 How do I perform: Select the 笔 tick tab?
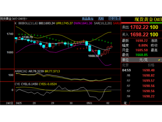125,103
